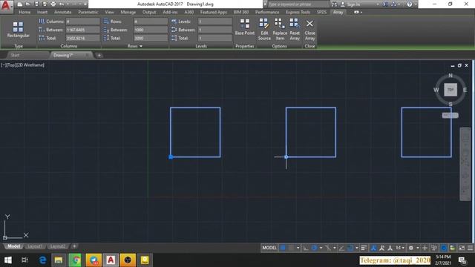Click the Save icon in Quick Access toolbar
Viewport: 475px width, 267px height.
click(36, 4)
